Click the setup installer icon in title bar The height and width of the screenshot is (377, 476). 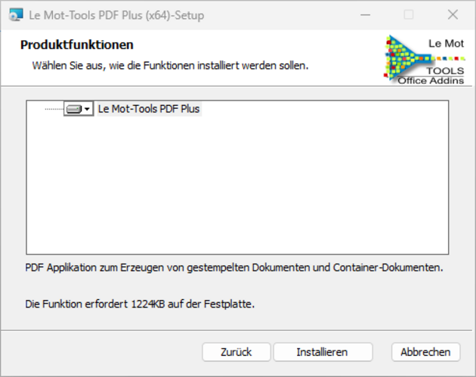[x=16, y=15]
